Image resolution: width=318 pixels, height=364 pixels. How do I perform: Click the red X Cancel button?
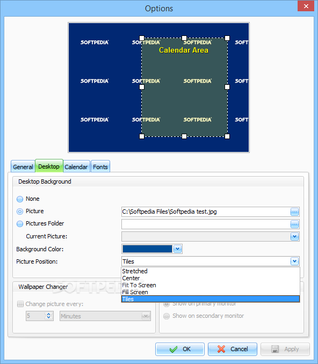click(x=232, y=349)
